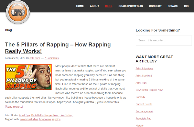Open author cole mize link

coord(35,58)
